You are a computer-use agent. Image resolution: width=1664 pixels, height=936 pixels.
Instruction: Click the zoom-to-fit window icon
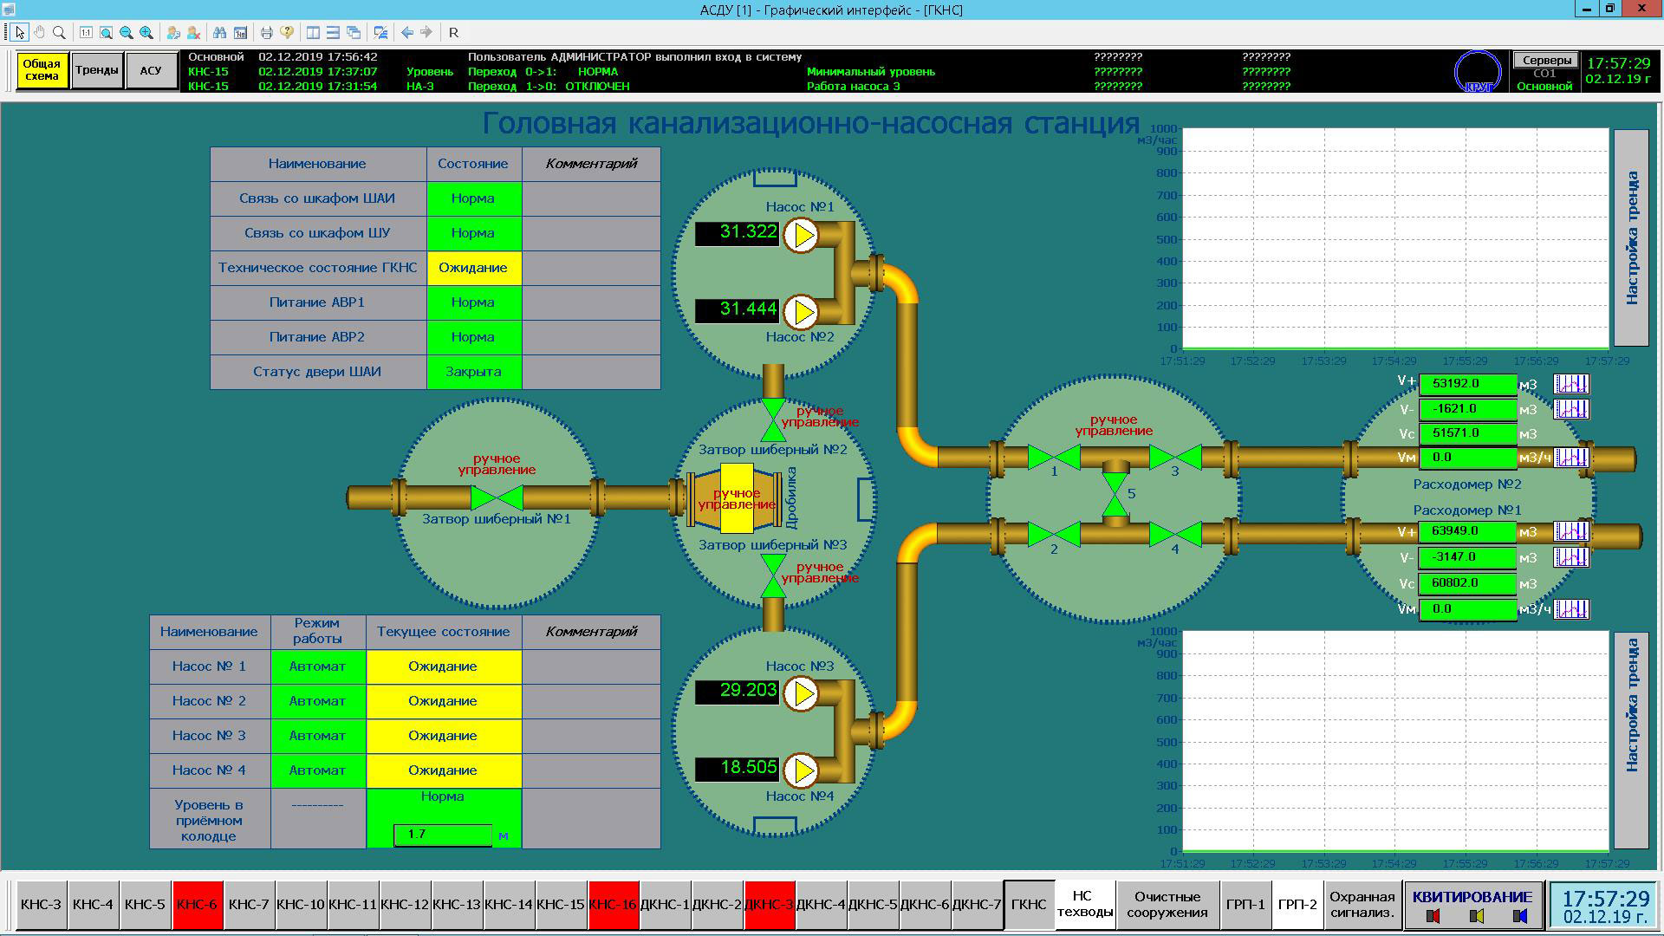point(106,32)
